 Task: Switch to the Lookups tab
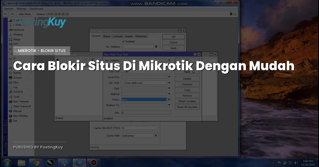tap(117, 36)
